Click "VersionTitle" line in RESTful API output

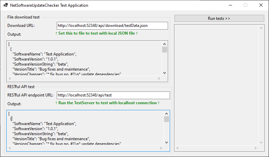tap(51, 139)
